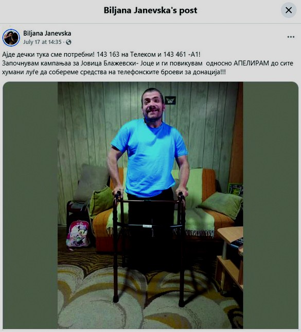Open Biljana Janevska's round profile picture
The height and width of the screenshot is (332, 301).
(11, 38)
